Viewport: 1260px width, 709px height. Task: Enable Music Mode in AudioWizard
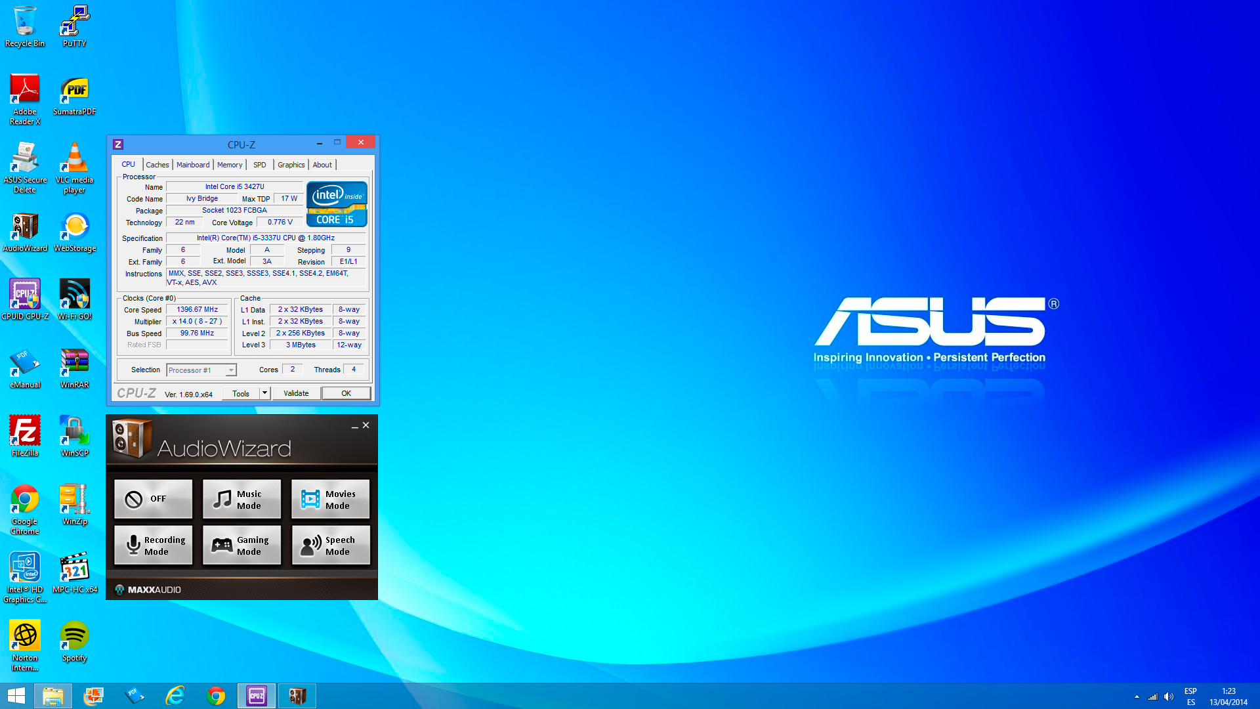click(241, 499)
